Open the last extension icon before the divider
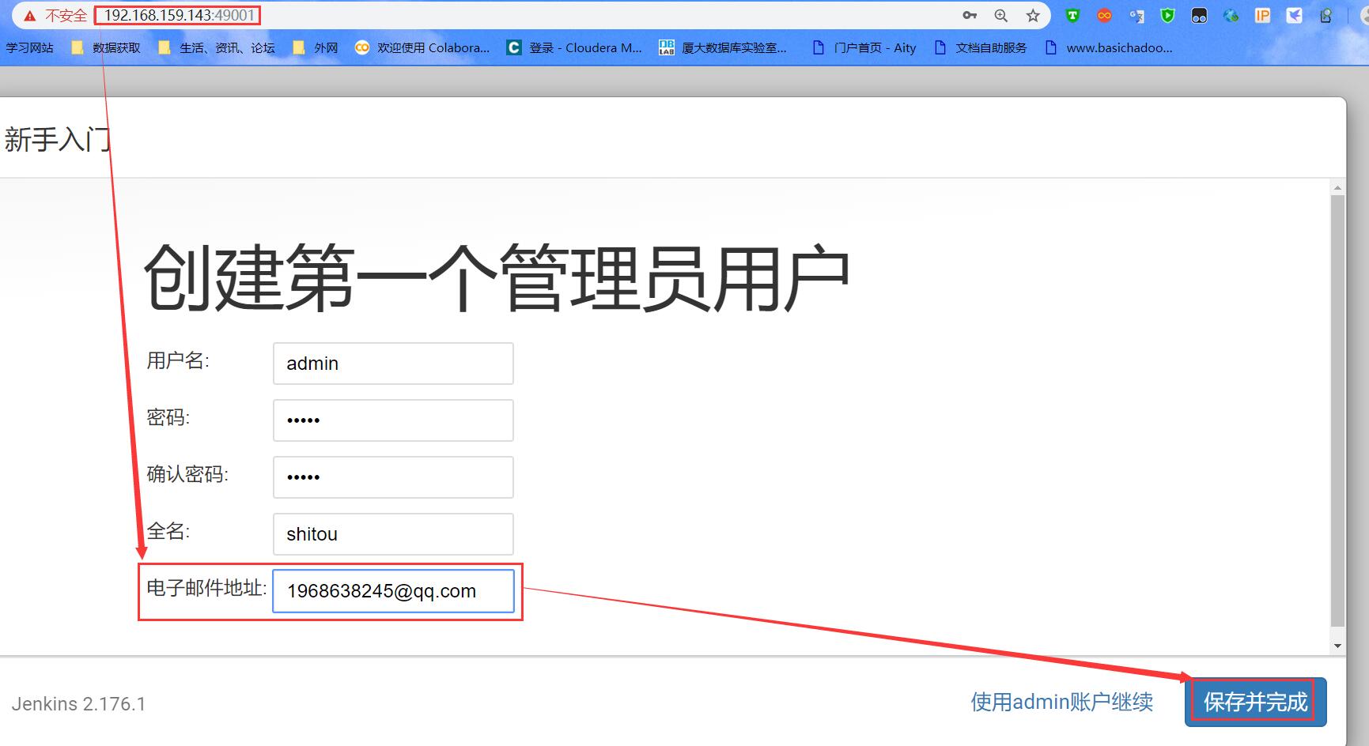Viewport: 1369px width, 746px height. [x=1326, y=15]
